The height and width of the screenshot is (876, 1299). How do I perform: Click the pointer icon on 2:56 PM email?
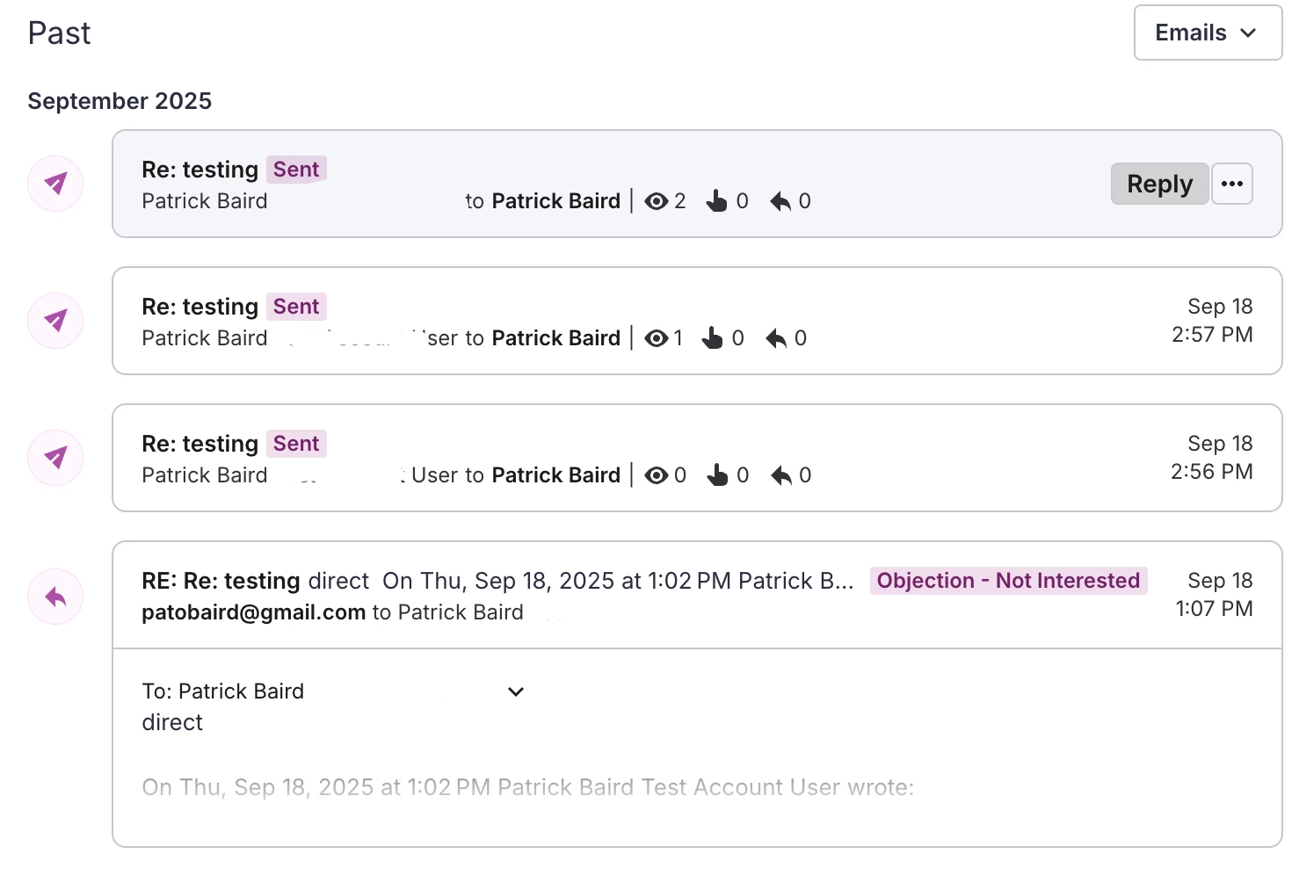[717, 475]
